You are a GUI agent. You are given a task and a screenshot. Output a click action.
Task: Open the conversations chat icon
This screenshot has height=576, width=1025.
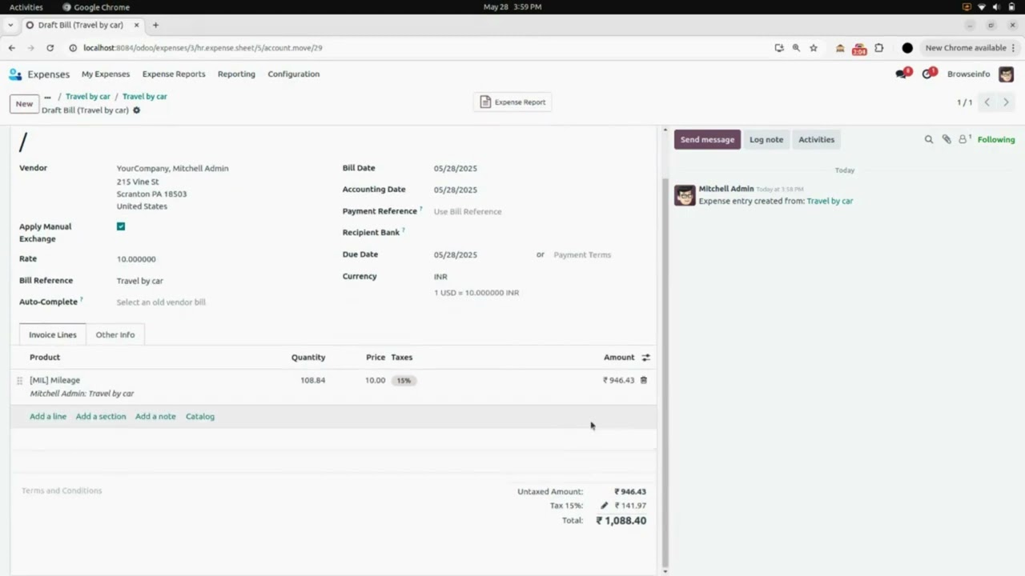coord(902,74)
